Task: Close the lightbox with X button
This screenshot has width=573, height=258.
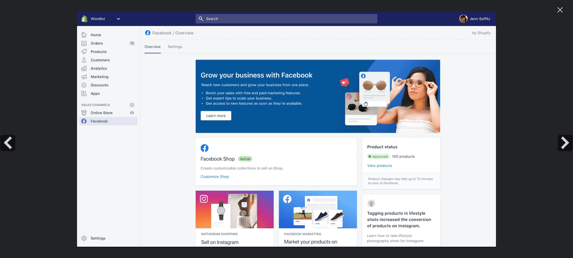Action: [560, 10]
